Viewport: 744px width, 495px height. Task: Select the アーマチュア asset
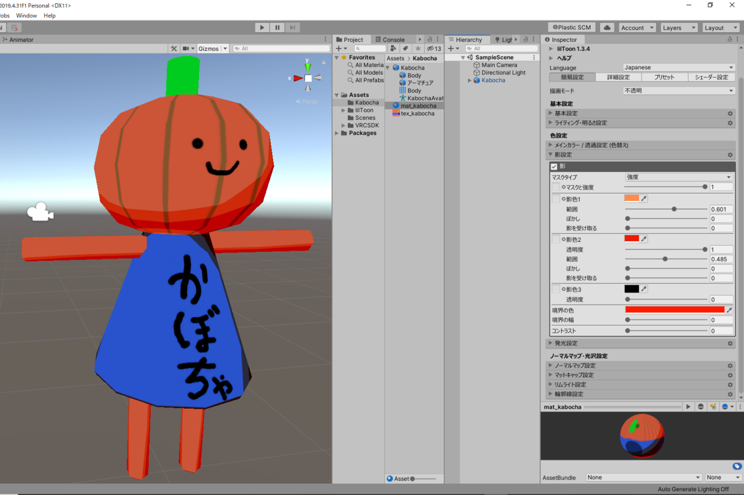(x=415, y=82)
